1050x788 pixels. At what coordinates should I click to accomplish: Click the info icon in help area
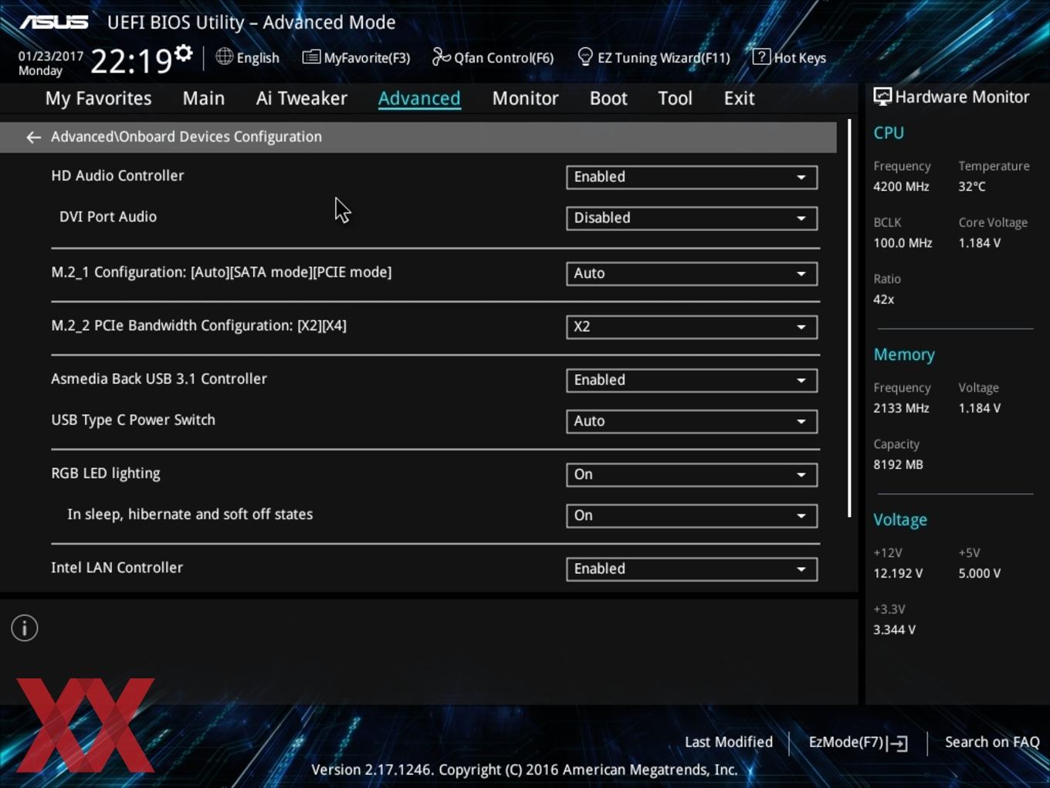click(25, 628)
